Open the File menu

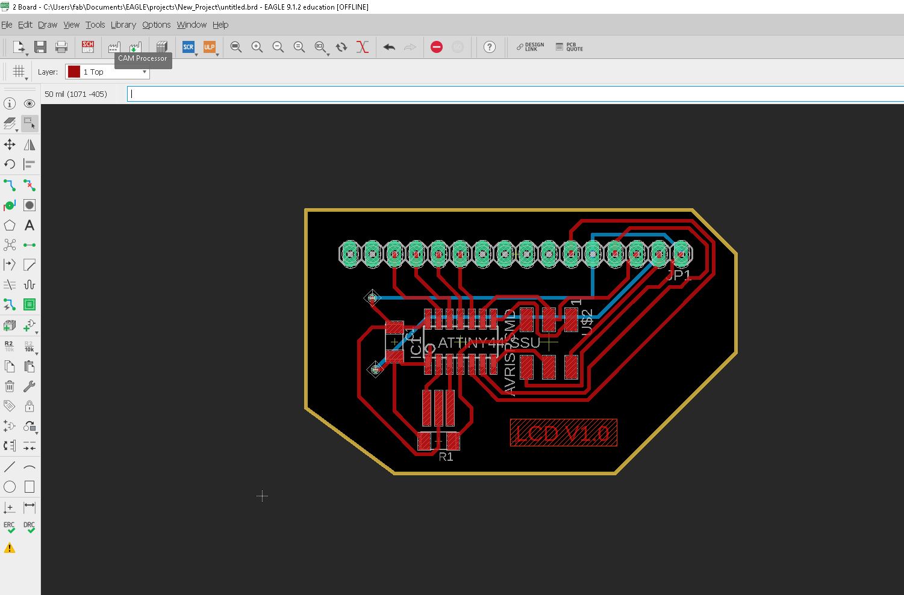[7, 25]
